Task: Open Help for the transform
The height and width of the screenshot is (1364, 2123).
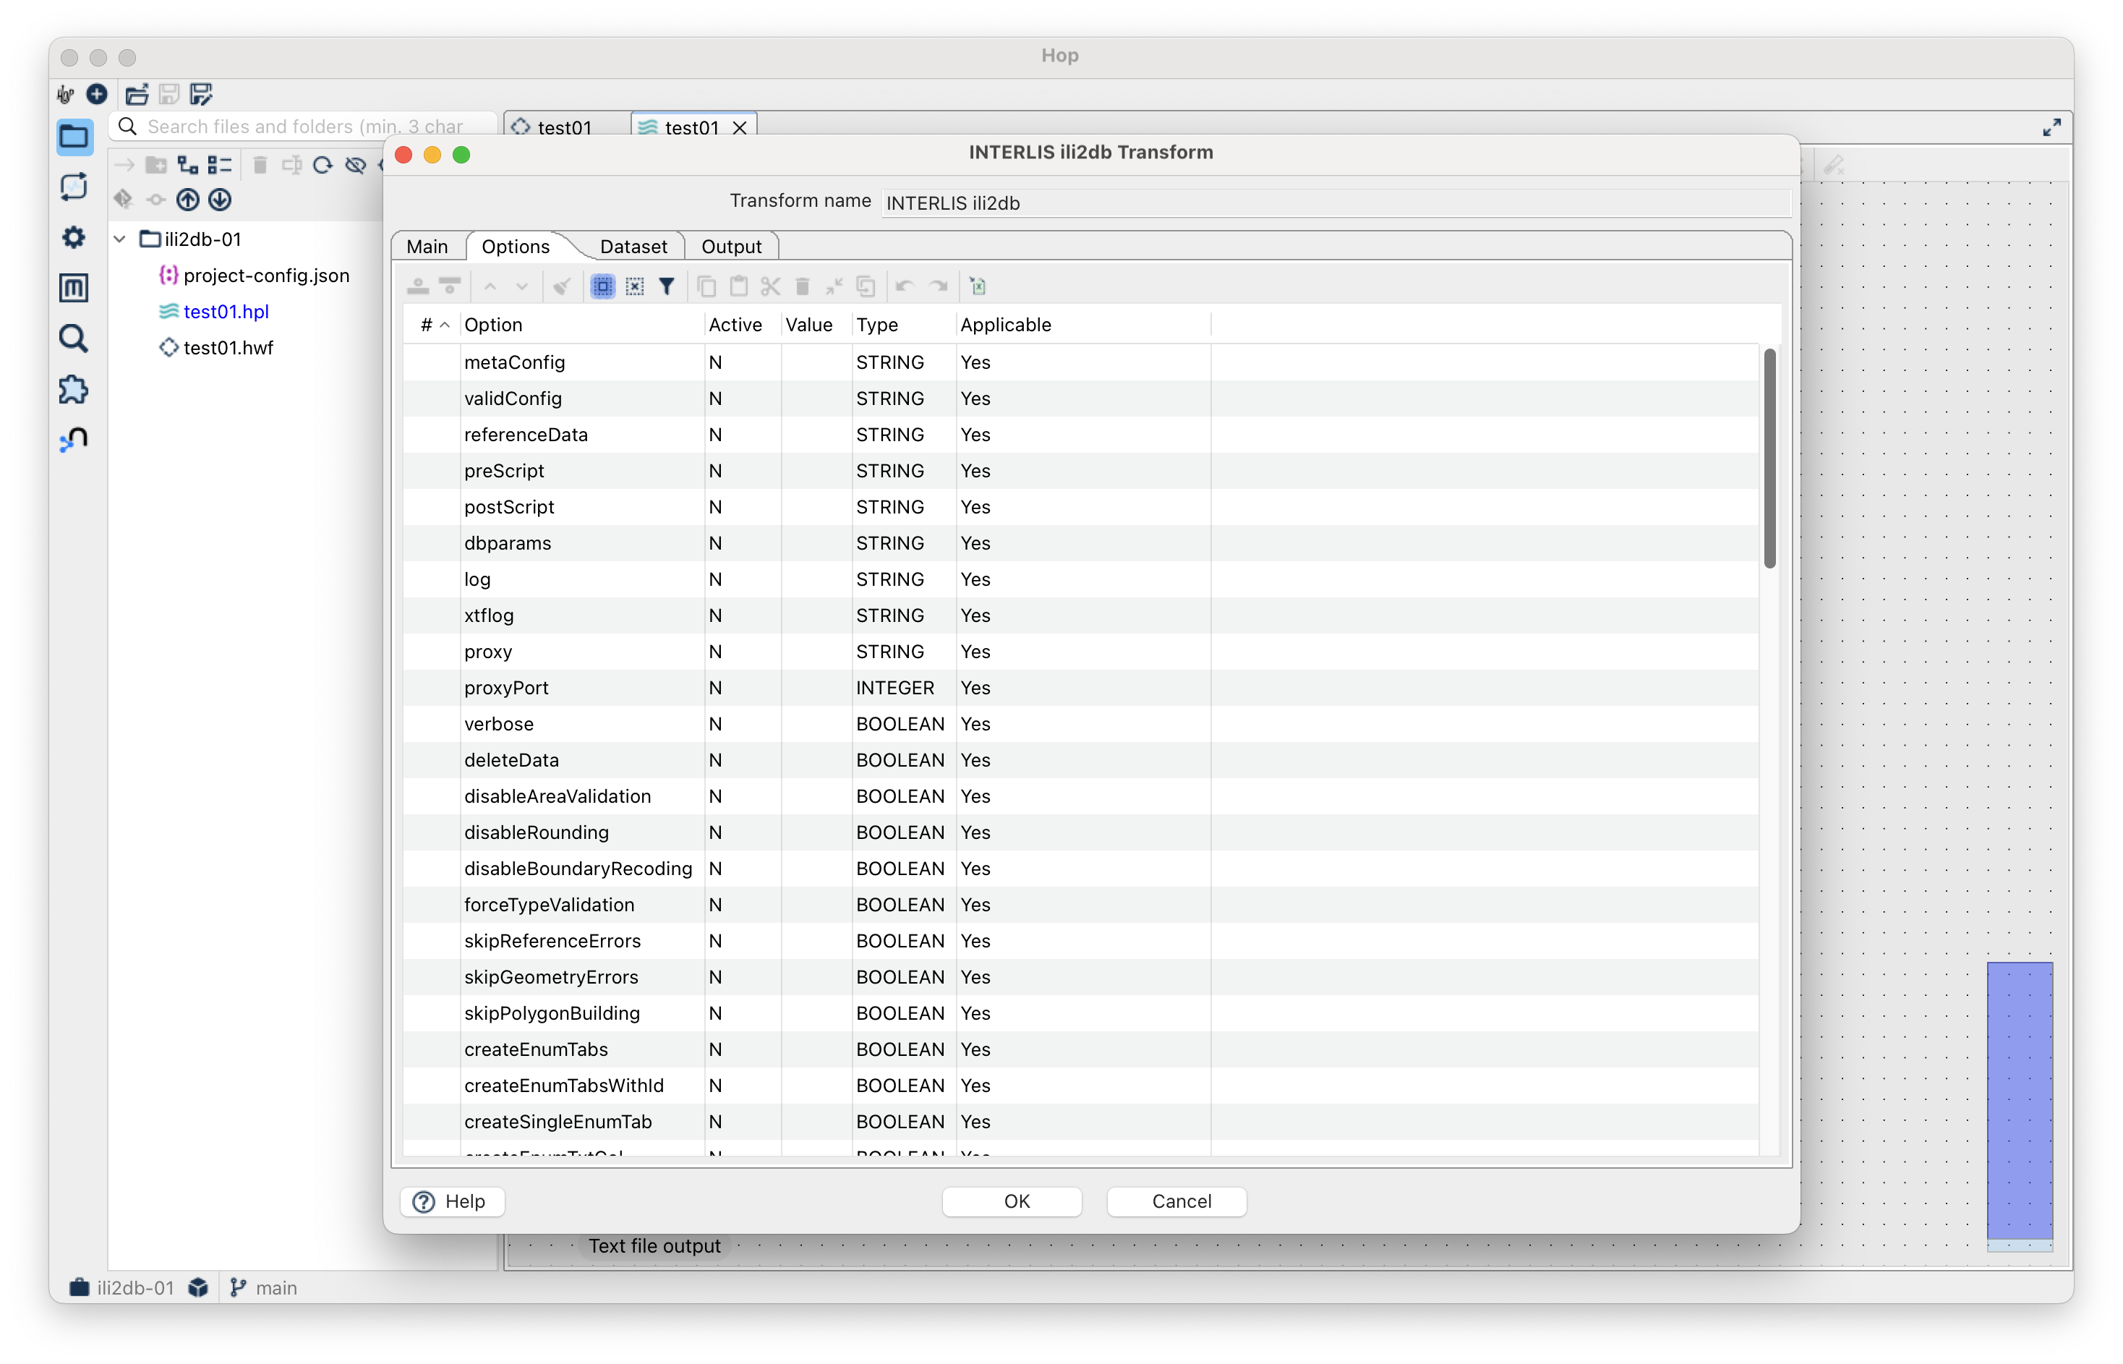Action: [453, 1201]
